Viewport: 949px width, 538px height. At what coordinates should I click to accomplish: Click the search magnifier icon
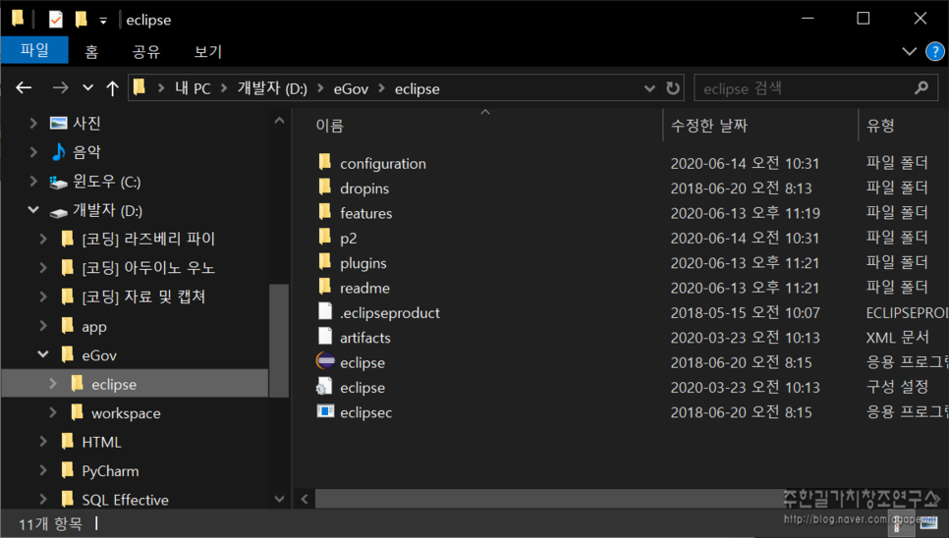pyautogui.click(x=921, y=88)
